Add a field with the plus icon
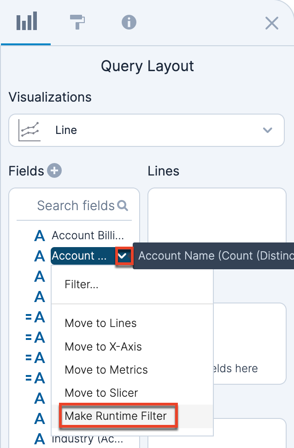294x448 pixels. pyautogui.click(x=54, y=171)
